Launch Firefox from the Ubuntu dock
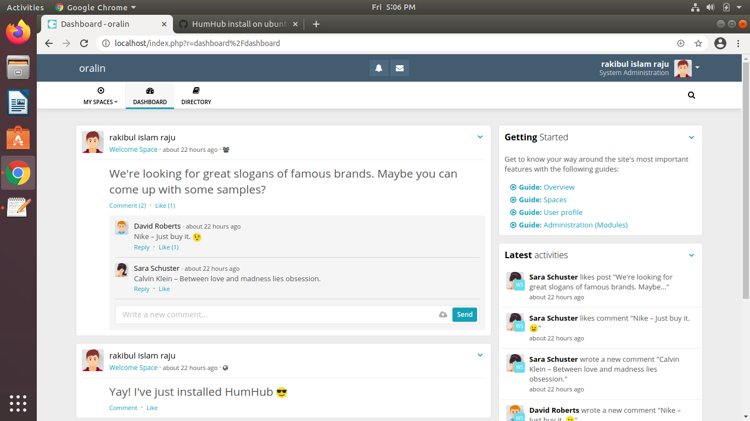750x421 pixels. 18,32
